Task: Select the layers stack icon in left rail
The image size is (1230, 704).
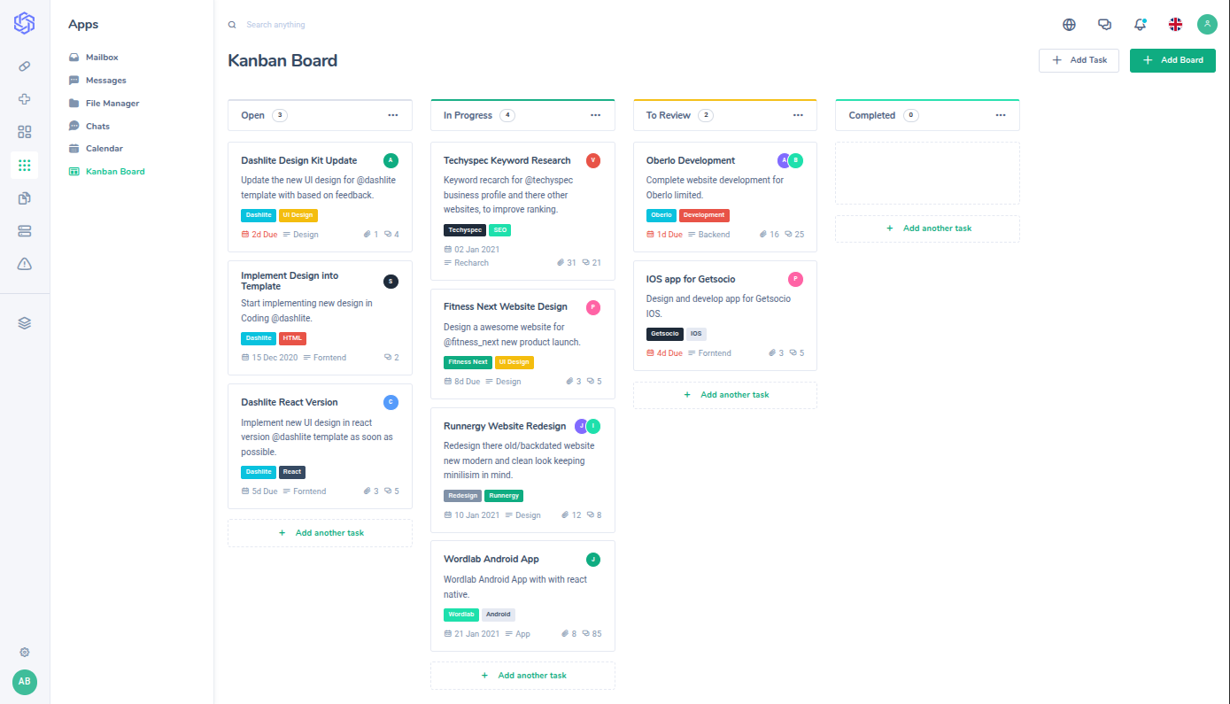Action: [25, 323]
